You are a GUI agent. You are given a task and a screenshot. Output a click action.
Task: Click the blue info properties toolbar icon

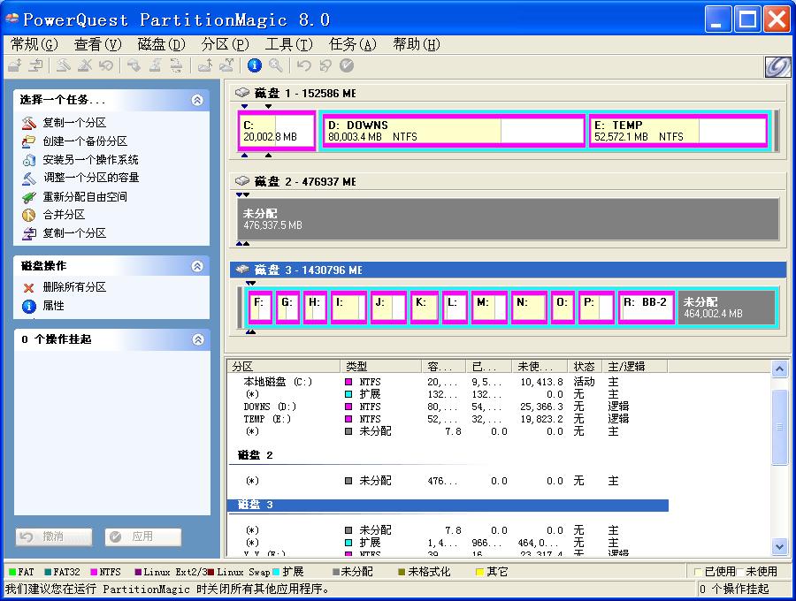tap(255, 65)
